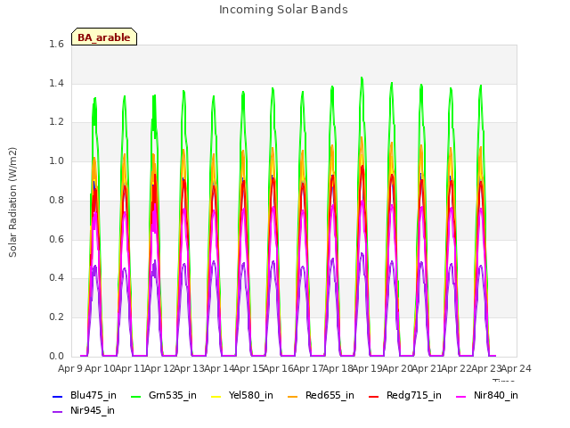The width and height of the screenshot is (570, 428).
Task: Click the Apr 9 x-axis tick label
Action: pos(70,369)
